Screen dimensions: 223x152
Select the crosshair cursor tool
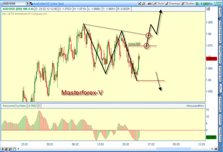tap(2, 149)
